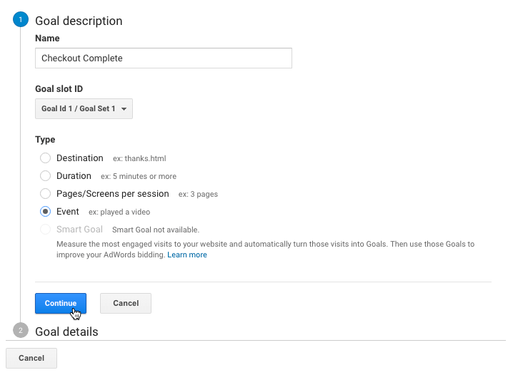Click the Goal details heading

click(66, 332)
